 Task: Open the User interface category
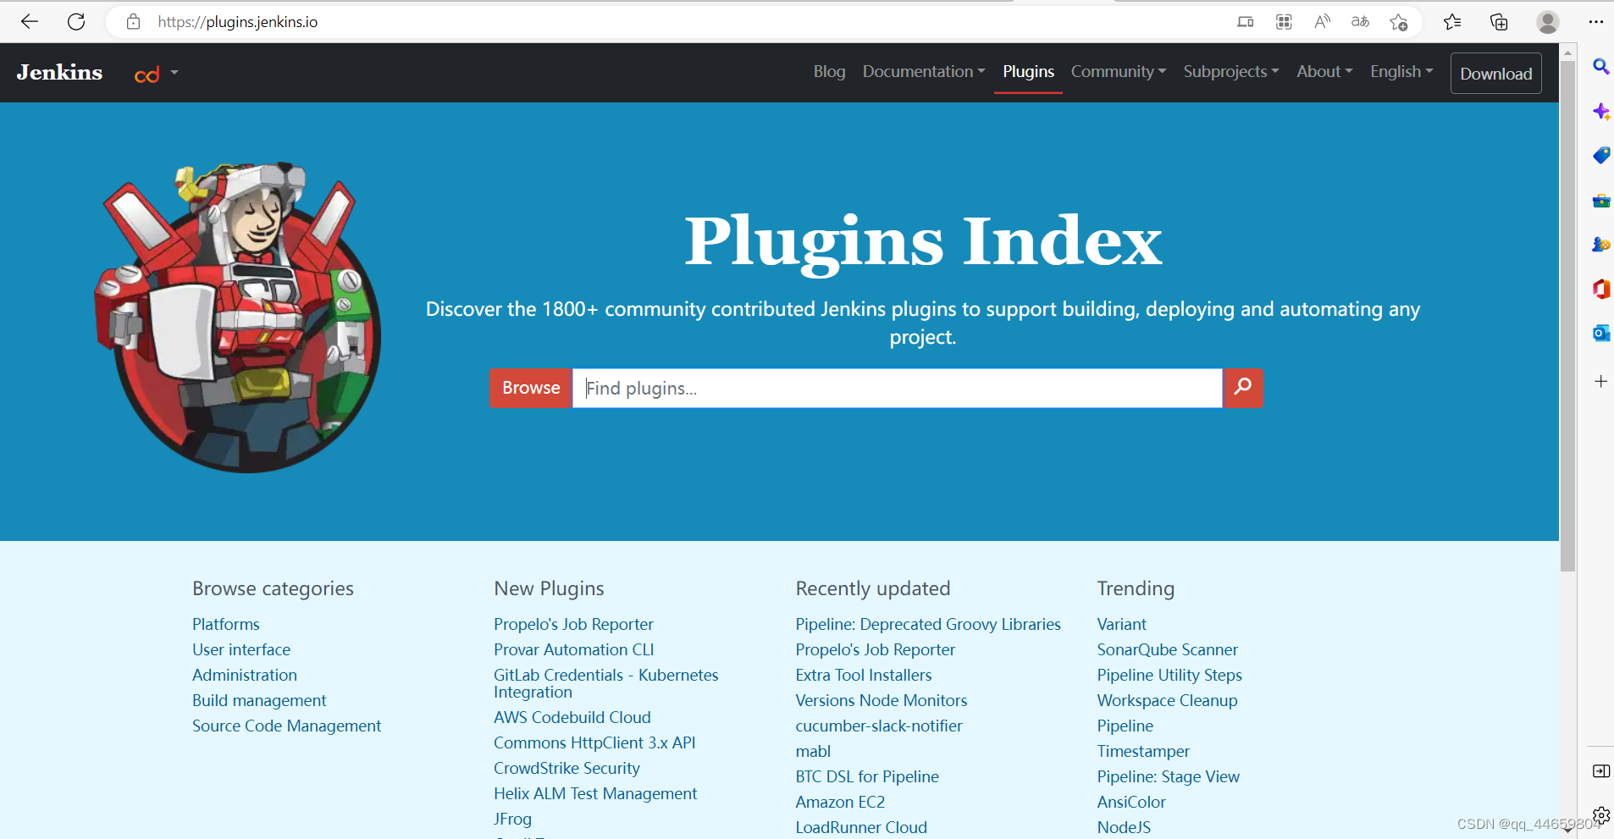coord(241,649)
